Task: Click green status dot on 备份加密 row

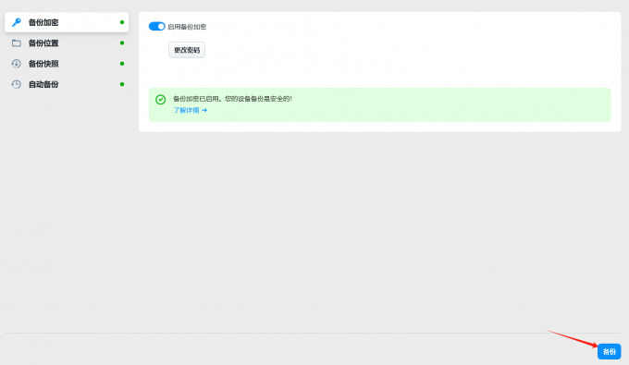Action: click(x=122, y=22)
